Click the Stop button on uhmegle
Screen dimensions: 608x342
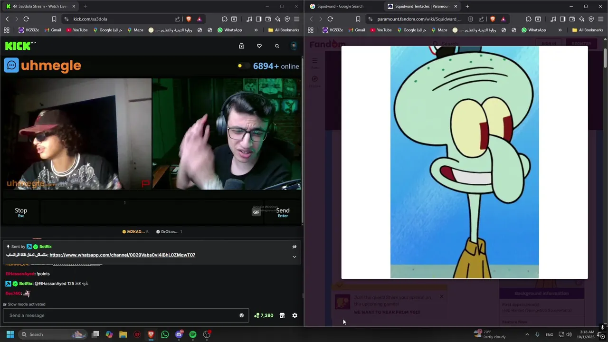pyautogui.click(x=21, y=212)
